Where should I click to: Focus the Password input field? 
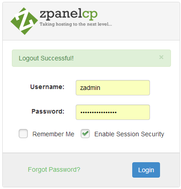click(x=113, y=112)
